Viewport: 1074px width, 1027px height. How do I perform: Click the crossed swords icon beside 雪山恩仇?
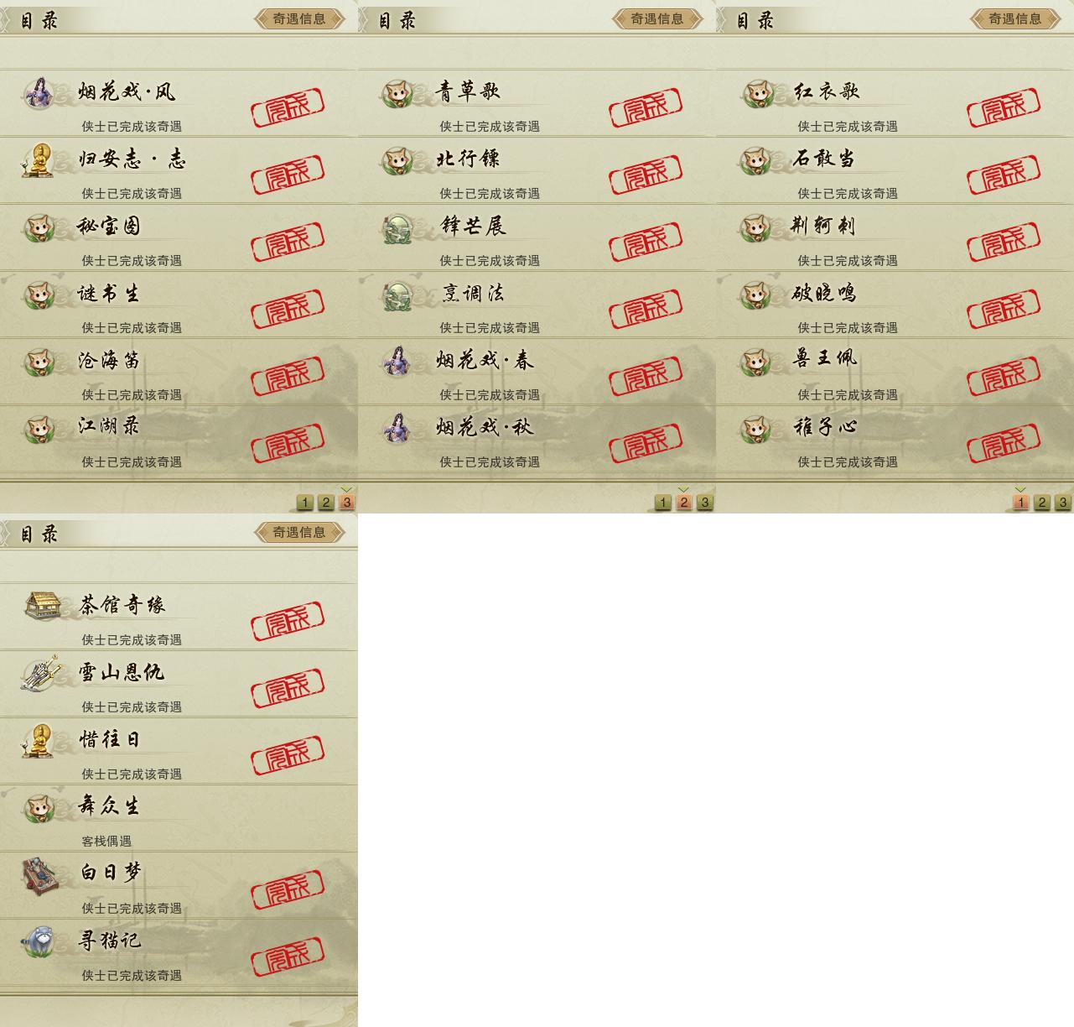41,674
